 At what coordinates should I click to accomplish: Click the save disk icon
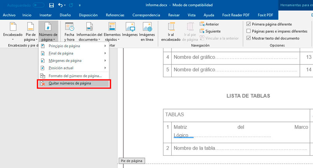[51, 5]
